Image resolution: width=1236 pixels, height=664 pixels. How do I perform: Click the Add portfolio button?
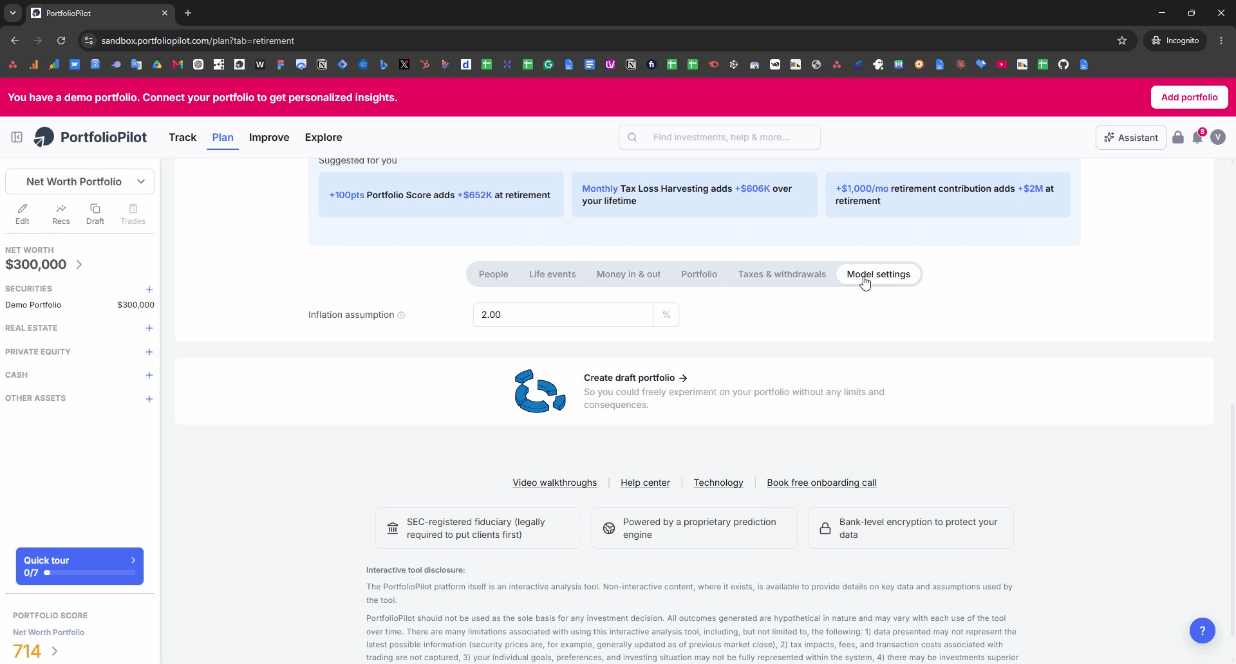[x=1190, y=97]
